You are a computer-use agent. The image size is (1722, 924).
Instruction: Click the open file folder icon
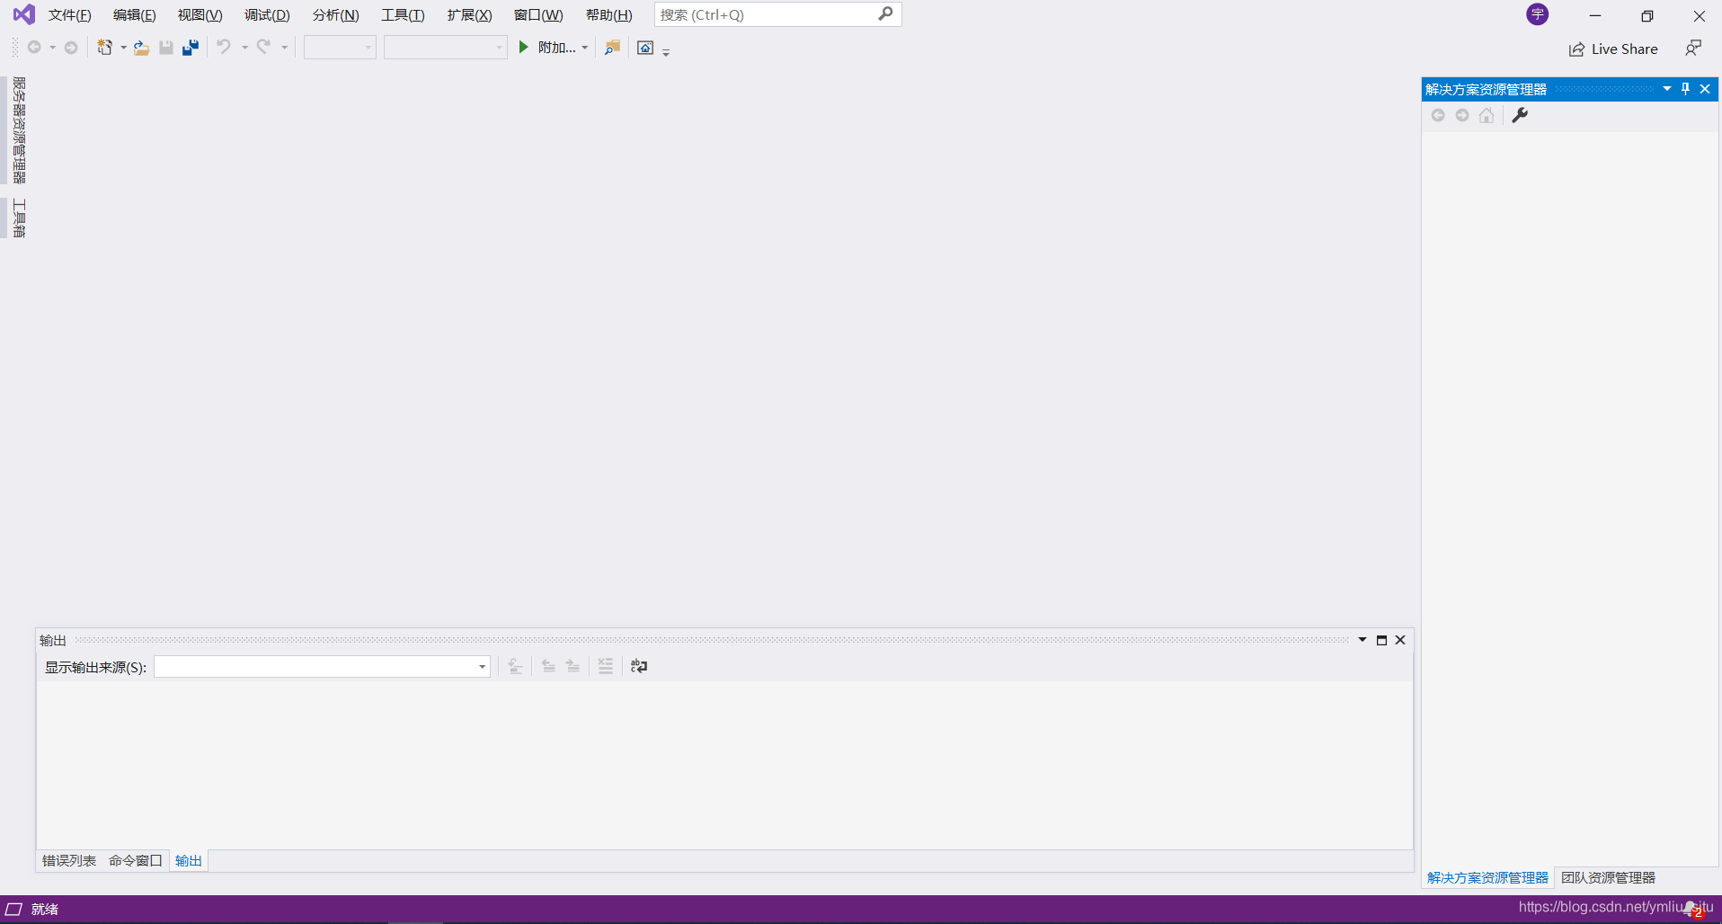[141, 48]
